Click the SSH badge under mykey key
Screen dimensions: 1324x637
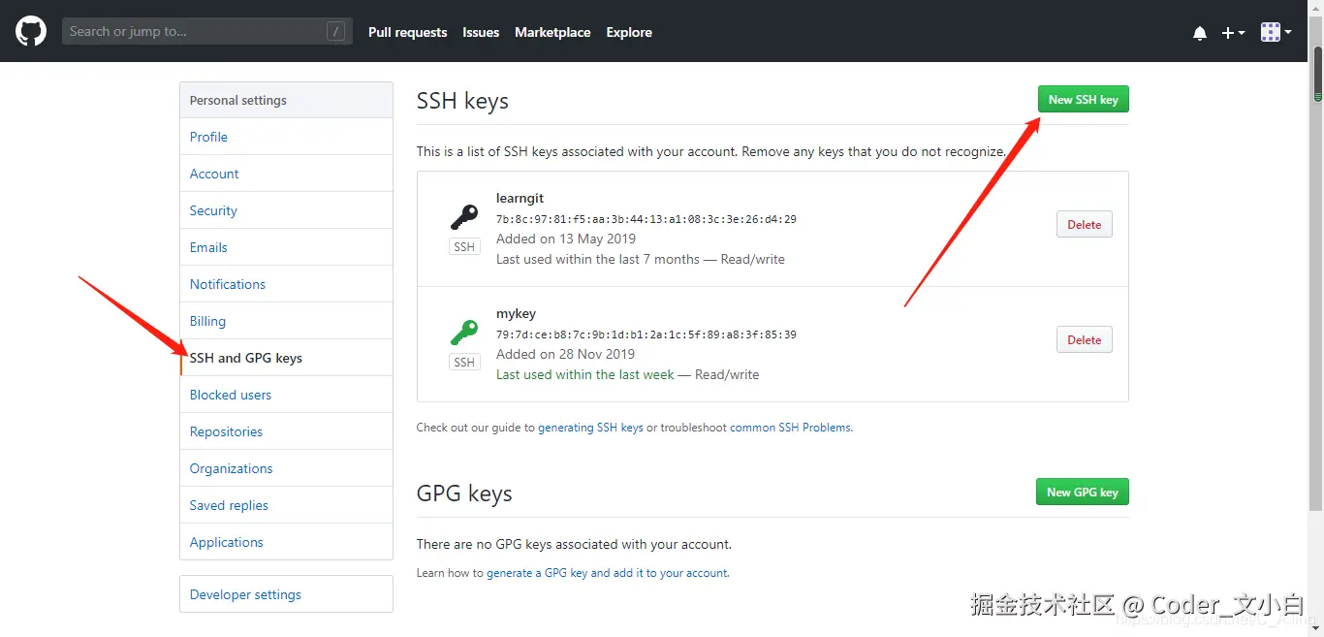(464, 362)
